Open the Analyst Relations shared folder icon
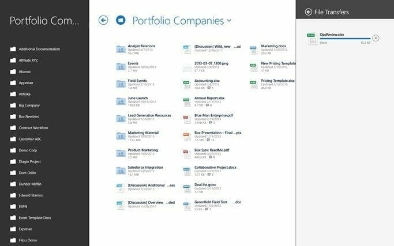Viewport: 394px width, 246px height. pos(121,49)
